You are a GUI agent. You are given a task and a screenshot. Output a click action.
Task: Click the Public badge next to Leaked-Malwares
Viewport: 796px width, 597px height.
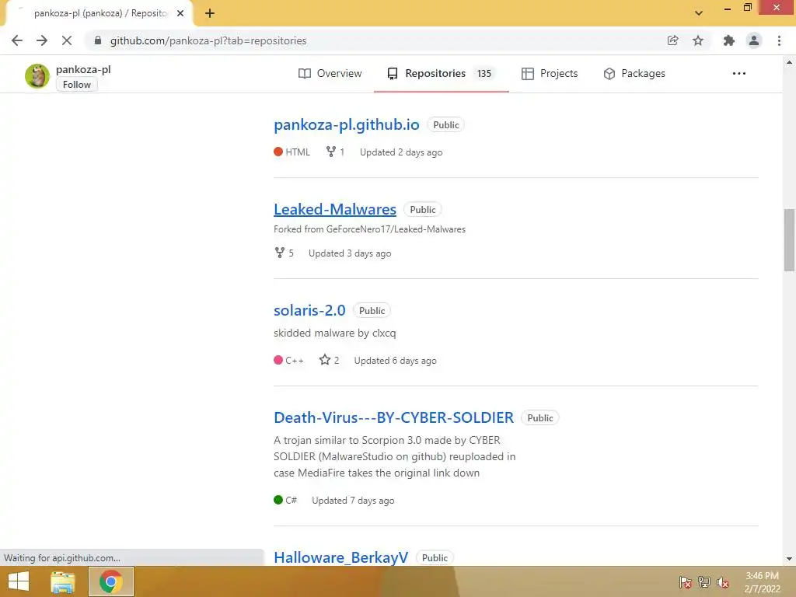coord(423,210)
